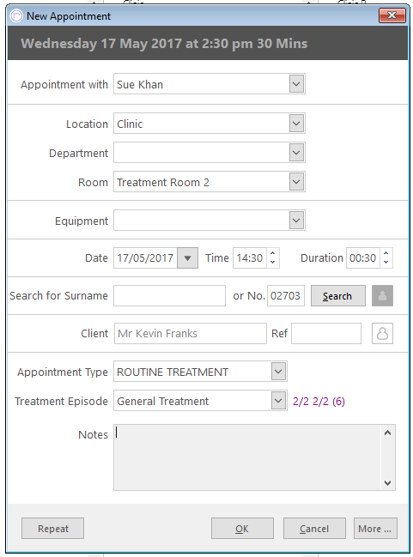Image resolution: width=413 pixels, height=557 pixels.
Task: Confirm appointment with OK button
Action: [x=242, y=528]
